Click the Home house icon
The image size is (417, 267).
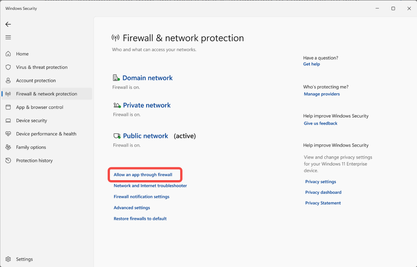(8, 54)
